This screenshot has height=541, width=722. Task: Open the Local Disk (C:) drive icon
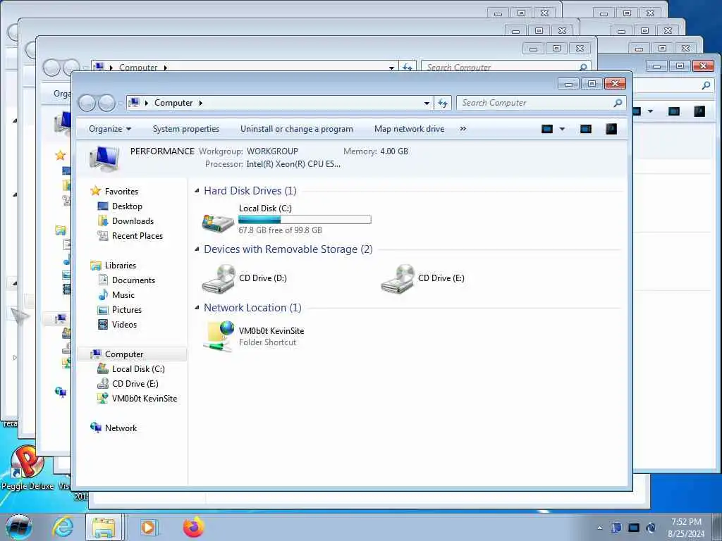click(219, 222)
